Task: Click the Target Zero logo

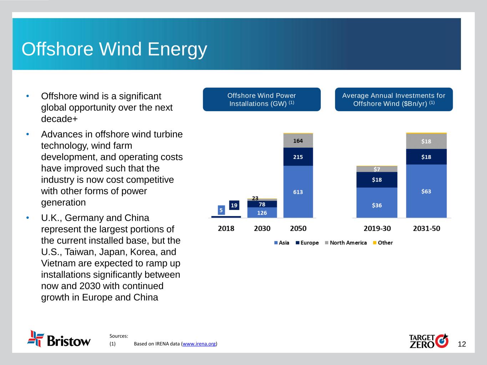Action: [x=428, y=341]
